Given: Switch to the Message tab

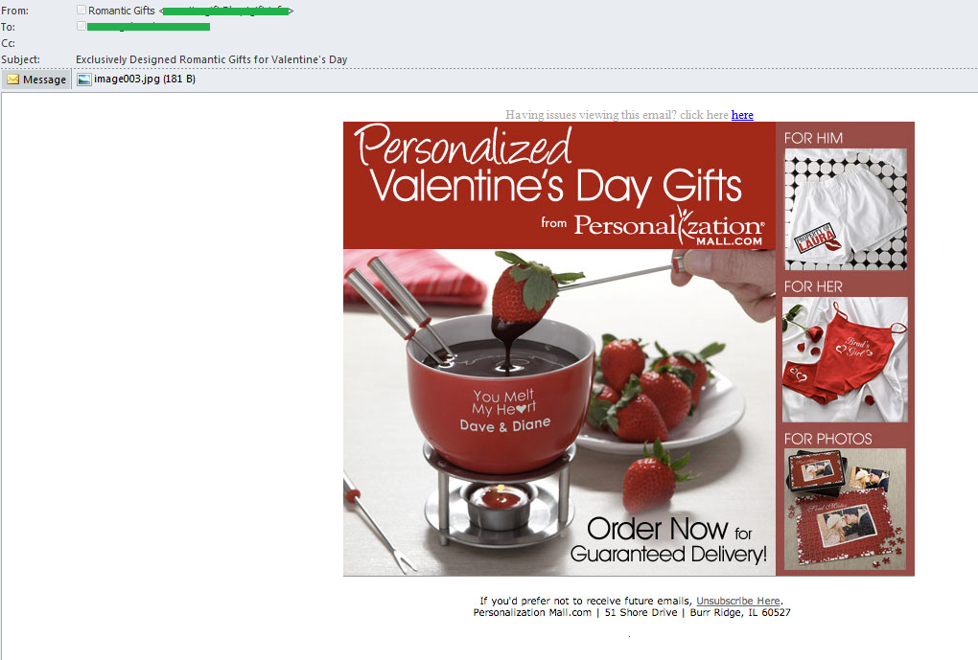Looking at the screenshot, I should (x=36, y=80).
